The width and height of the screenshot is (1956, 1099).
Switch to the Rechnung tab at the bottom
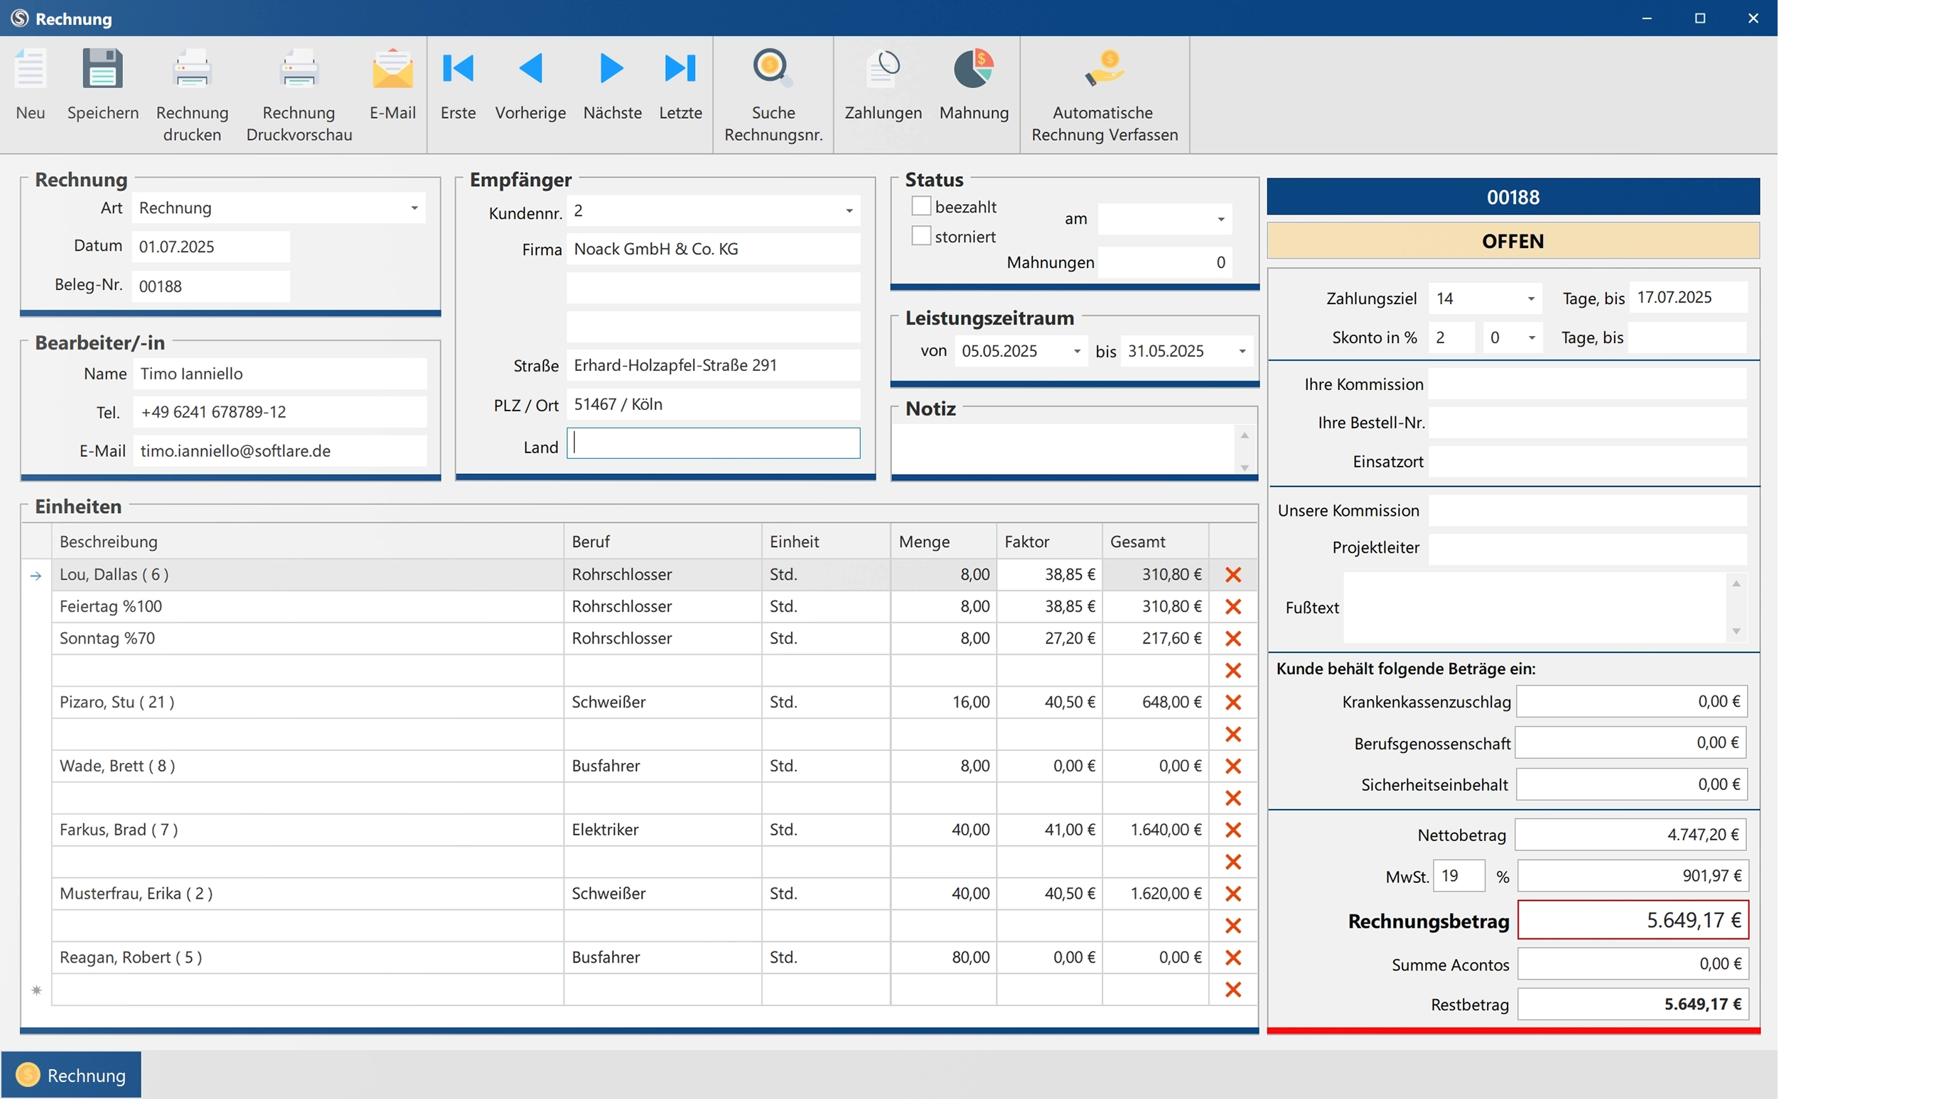[71, 1075]
